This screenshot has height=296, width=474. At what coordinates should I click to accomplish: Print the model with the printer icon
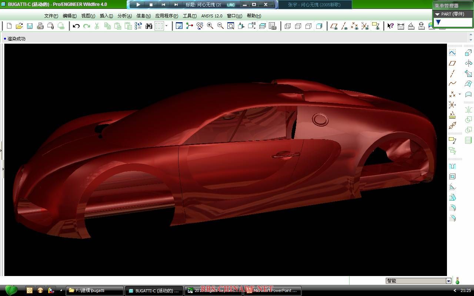pyautogui.click(x=40, y=26)
